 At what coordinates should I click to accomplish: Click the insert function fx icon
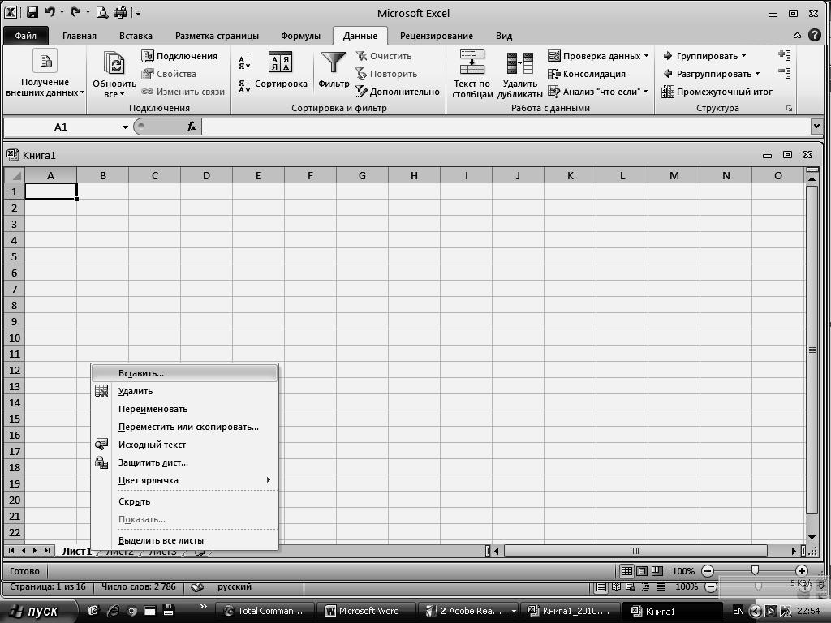(x=192, y=127)
